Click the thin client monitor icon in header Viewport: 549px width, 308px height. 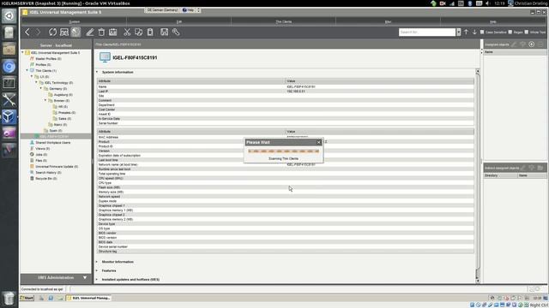pyautogui.click(x=105, y=57)
